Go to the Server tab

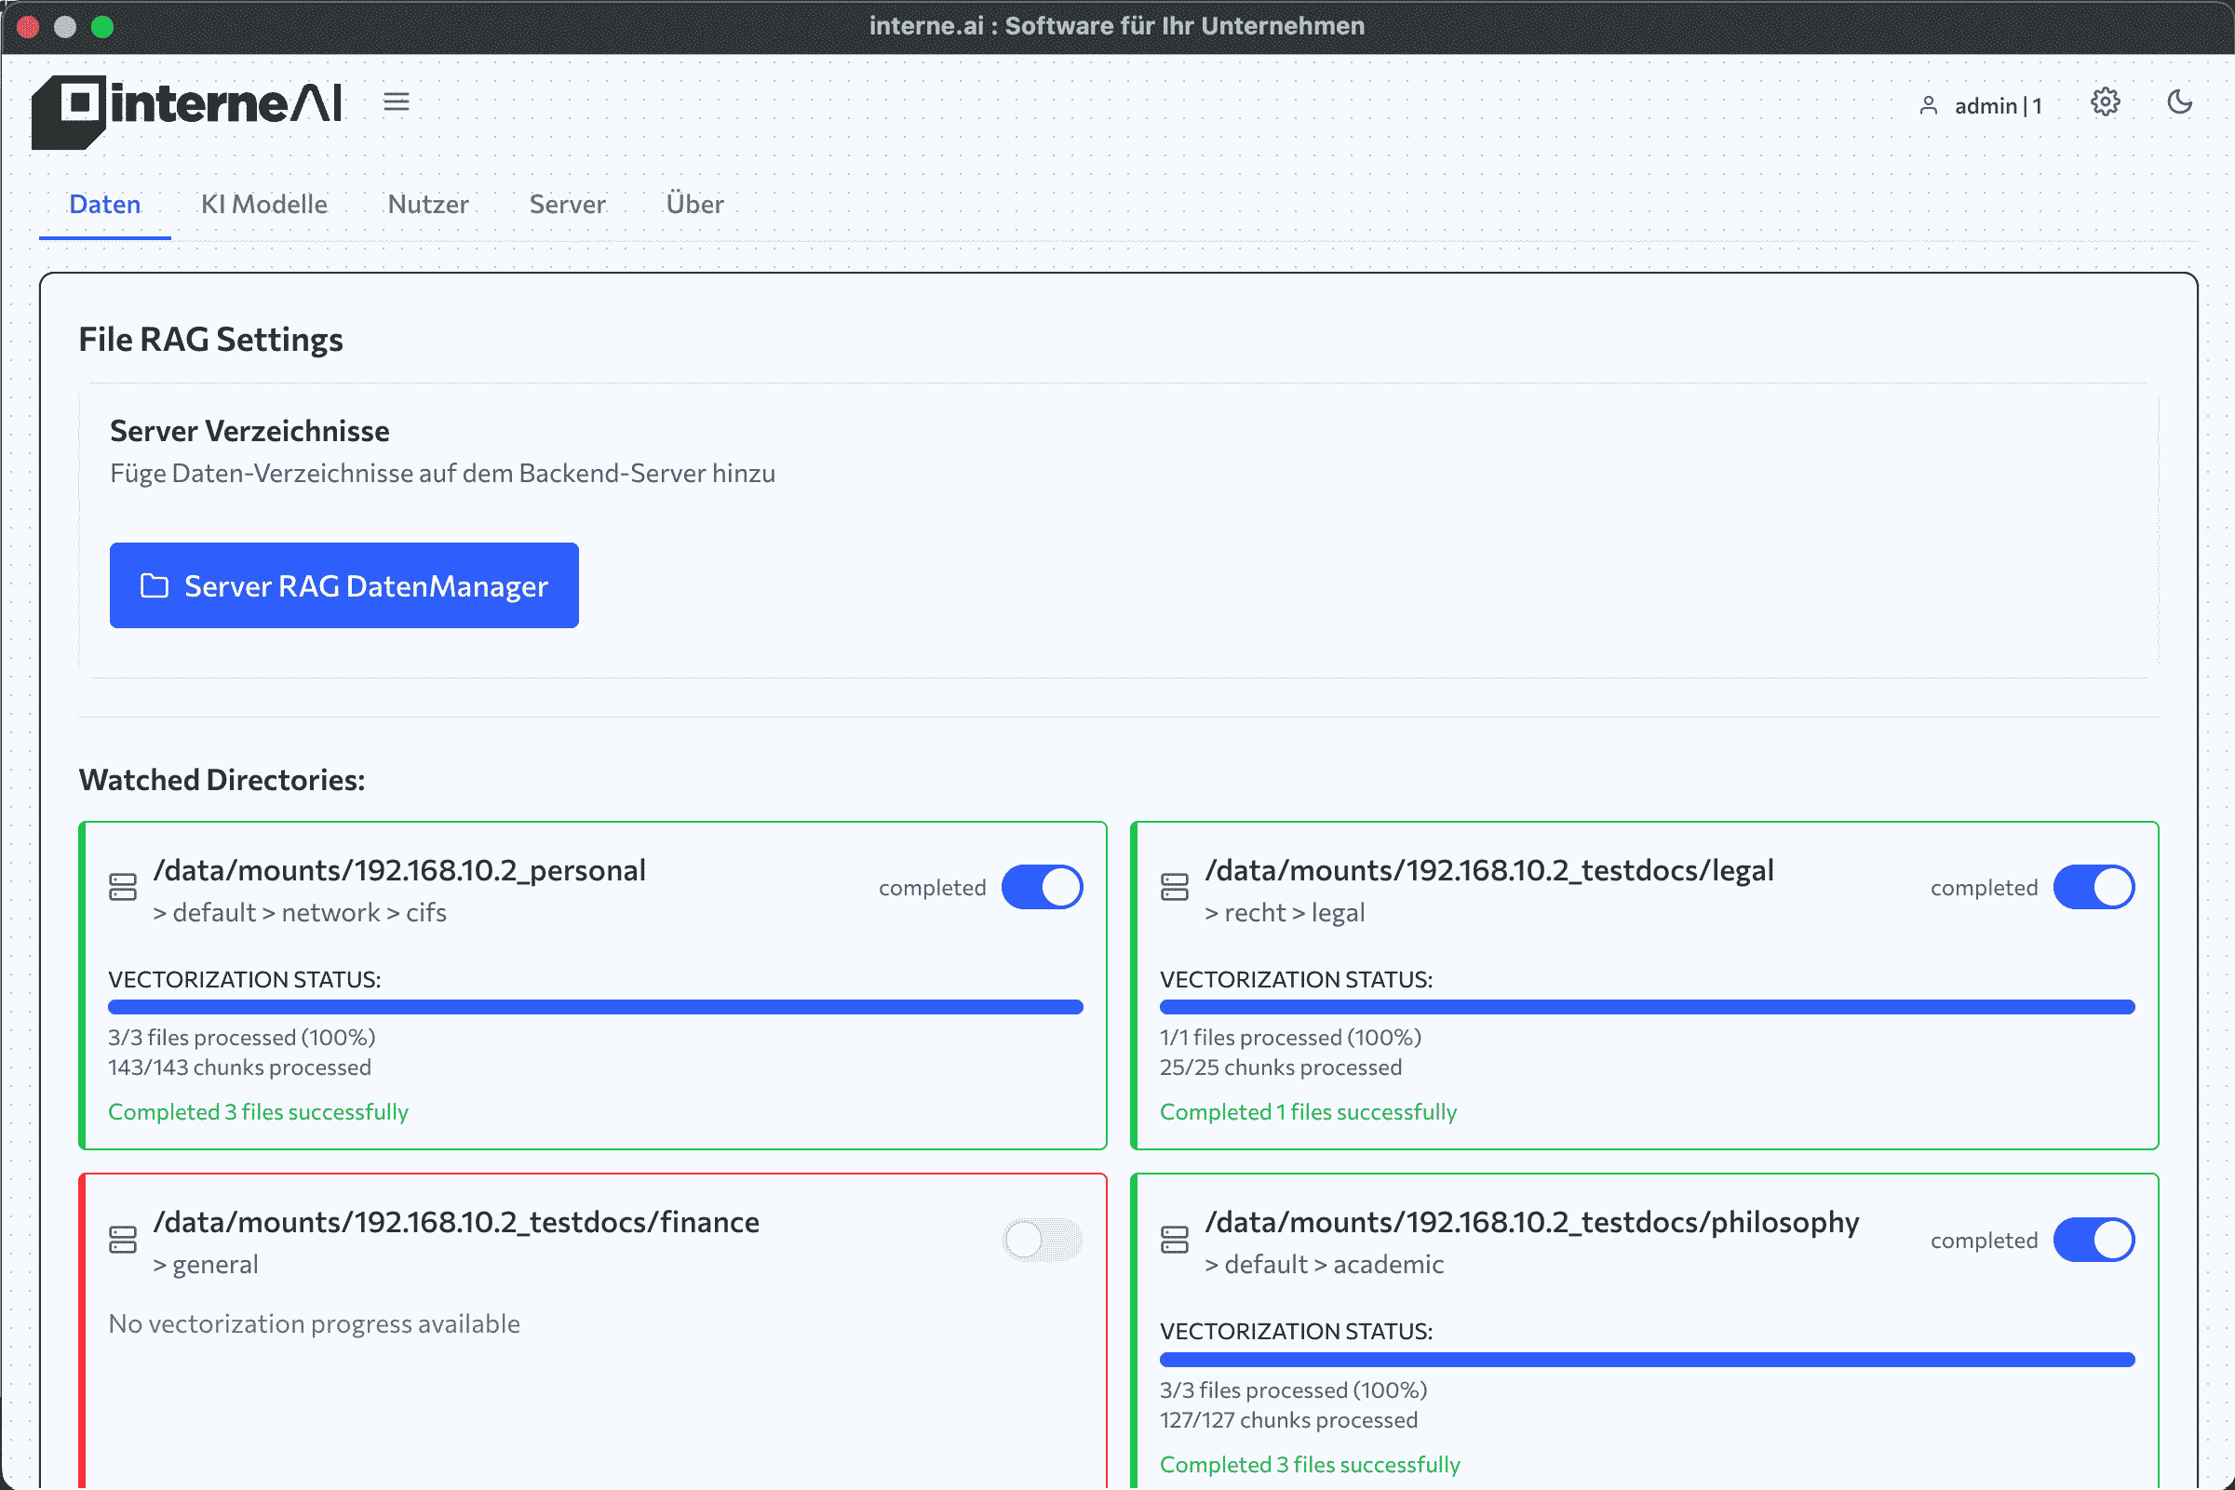(x=567, y=205)
